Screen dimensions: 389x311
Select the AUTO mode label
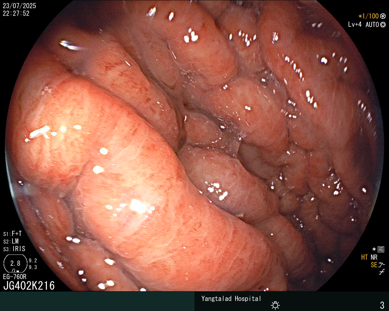point(372,25)
